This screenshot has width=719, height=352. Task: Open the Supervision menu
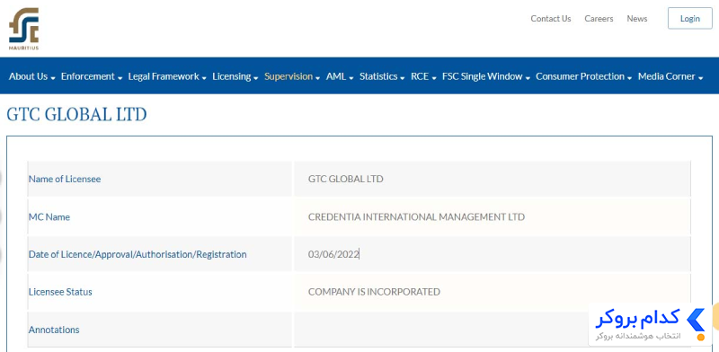click(x=292, y=76)
